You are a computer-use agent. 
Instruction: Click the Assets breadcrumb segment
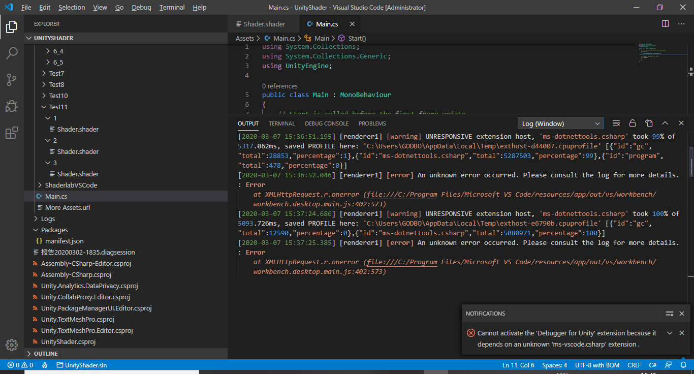(245, 38)
